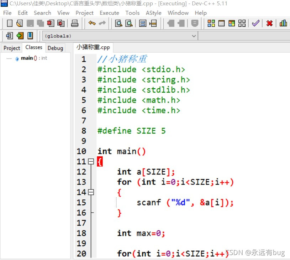Click the Goto line icon

pos(153,24)
